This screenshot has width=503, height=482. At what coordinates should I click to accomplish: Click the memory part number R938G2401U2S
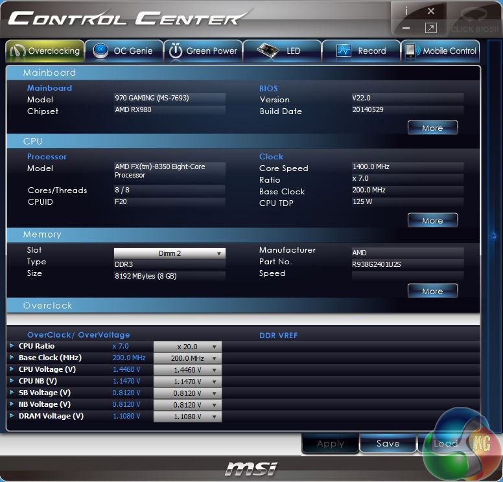click(x=408, y=264)
